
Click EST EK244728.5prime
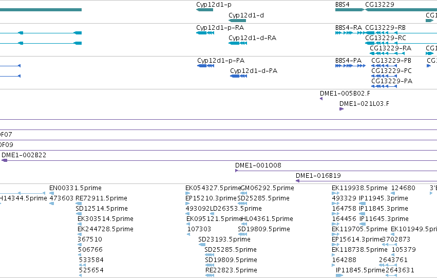pyautogui.click(x=105, y=229)
